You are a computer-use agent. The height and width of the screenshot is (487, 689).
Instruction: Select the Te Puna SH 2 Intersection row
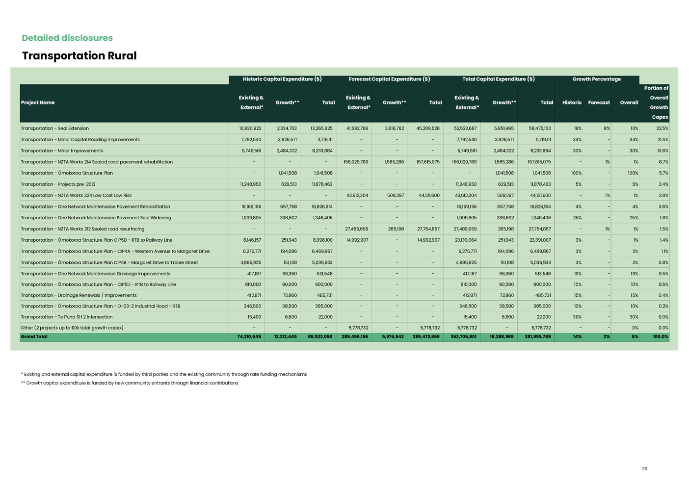69,317
